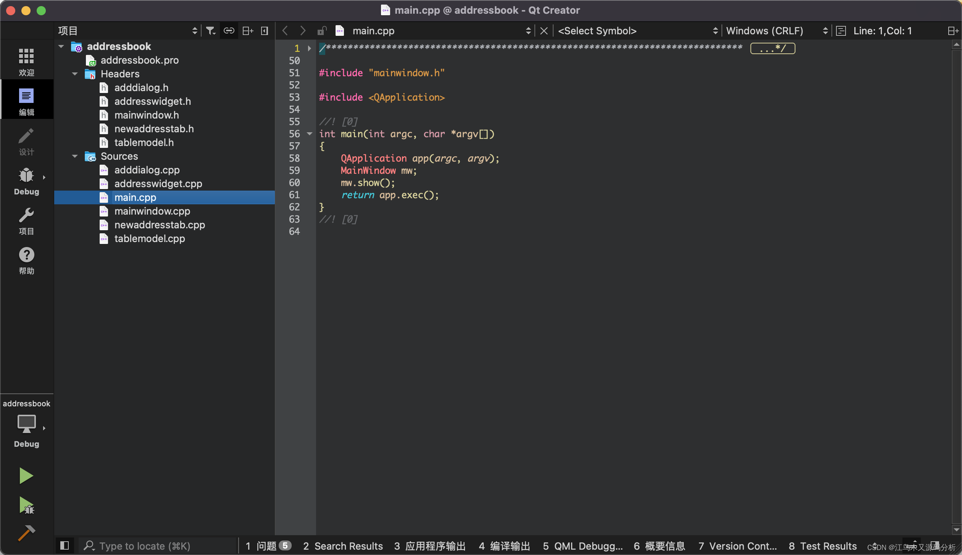The image size is (962, 555).
Task: Toggle synchronize with editor link icon
Action: (229, 31)
